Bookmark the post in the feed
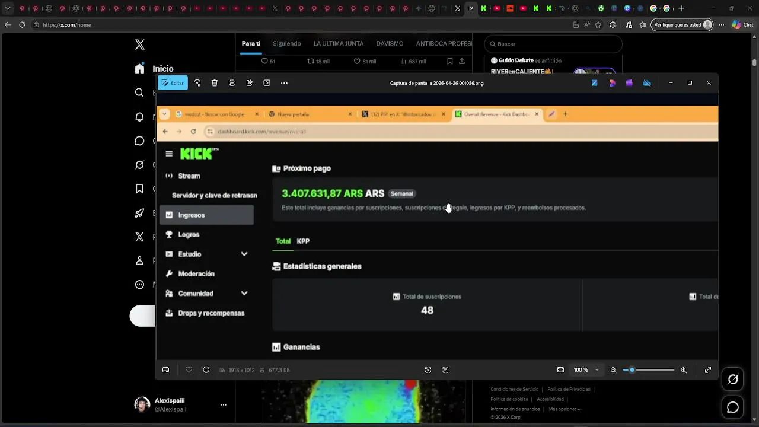The image size is (759, 427). (x=450, y=61)
